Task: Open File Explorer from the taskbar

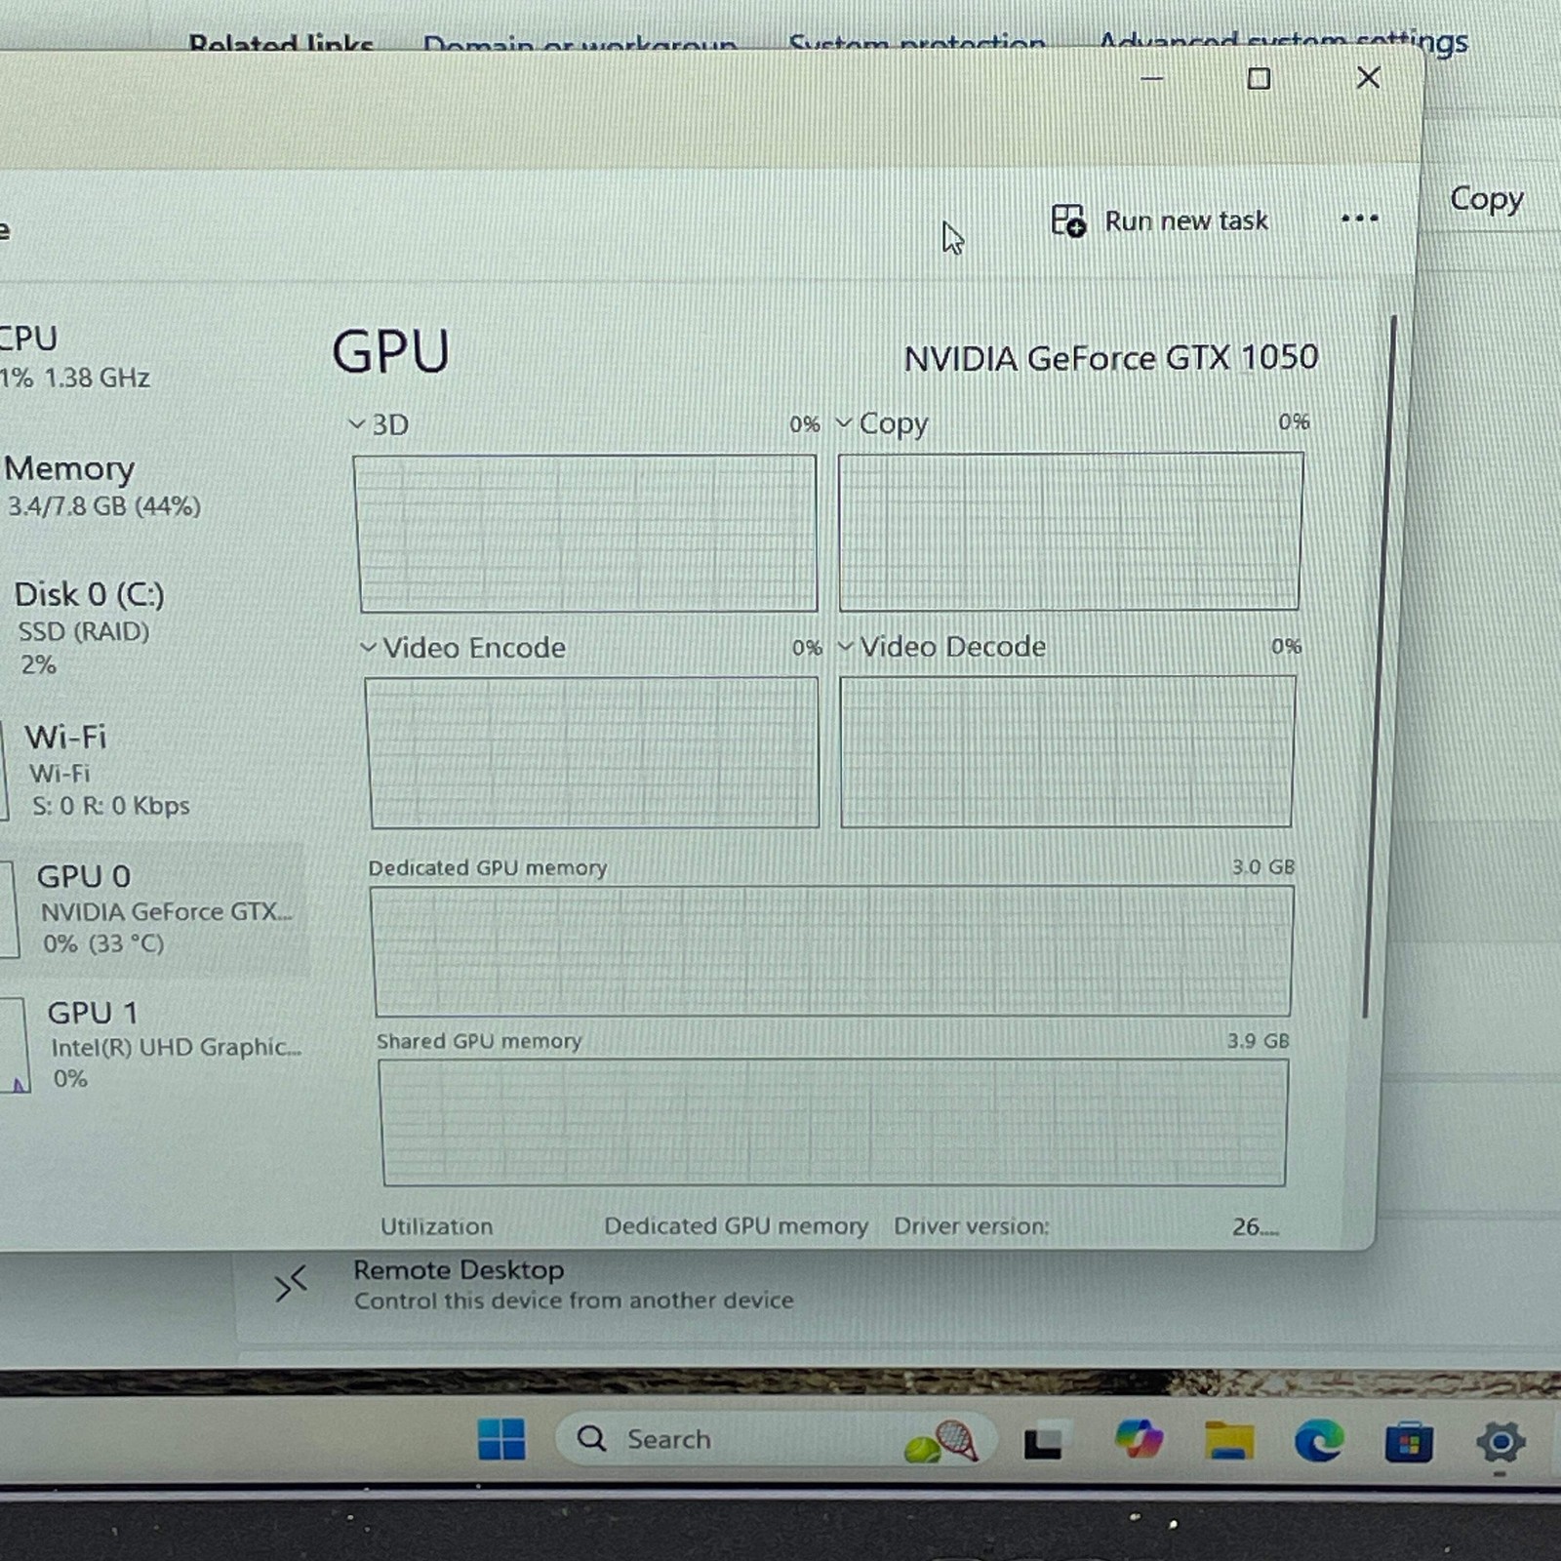Action: 1229,1440
